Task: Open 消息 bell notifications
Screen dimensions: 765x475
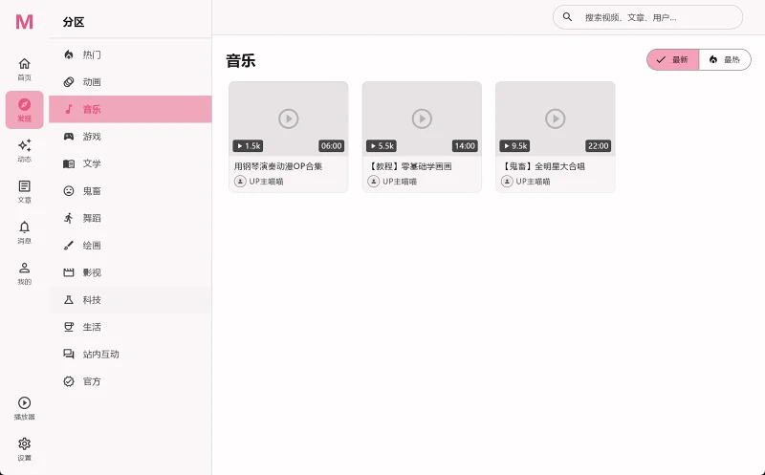Action: coord(25,227)
